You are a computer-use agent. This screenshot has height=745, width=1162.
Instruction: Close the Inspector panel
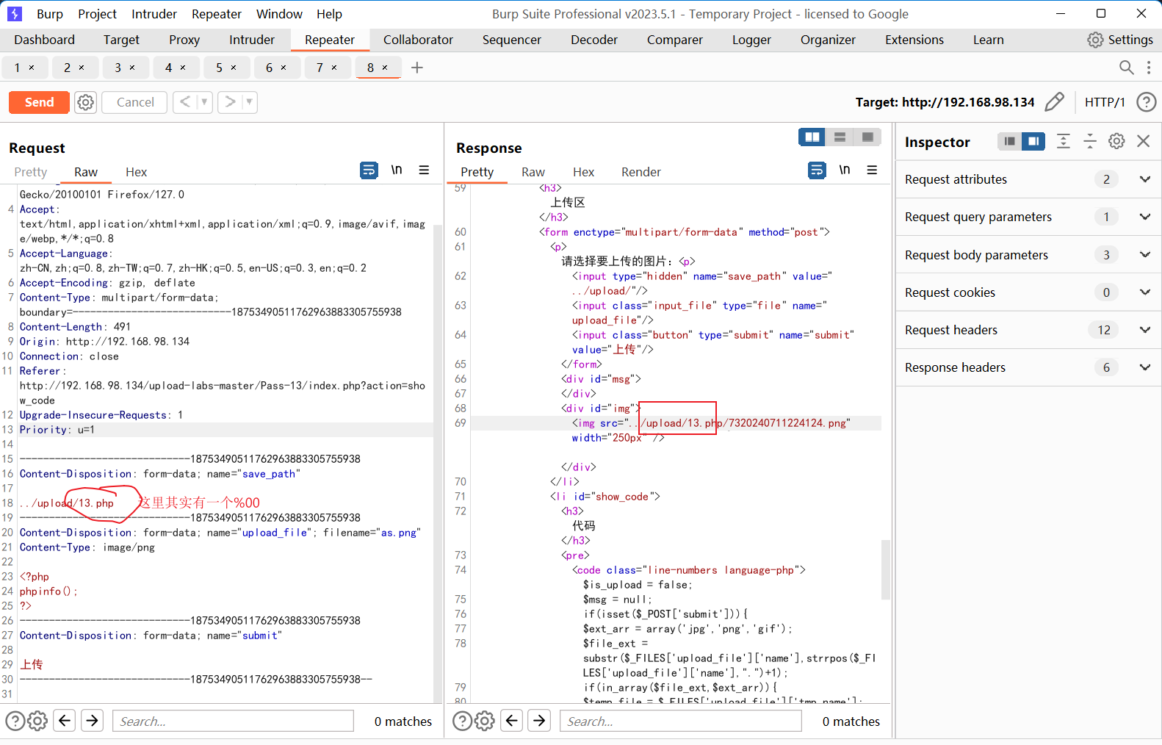tap(1144, 141)
